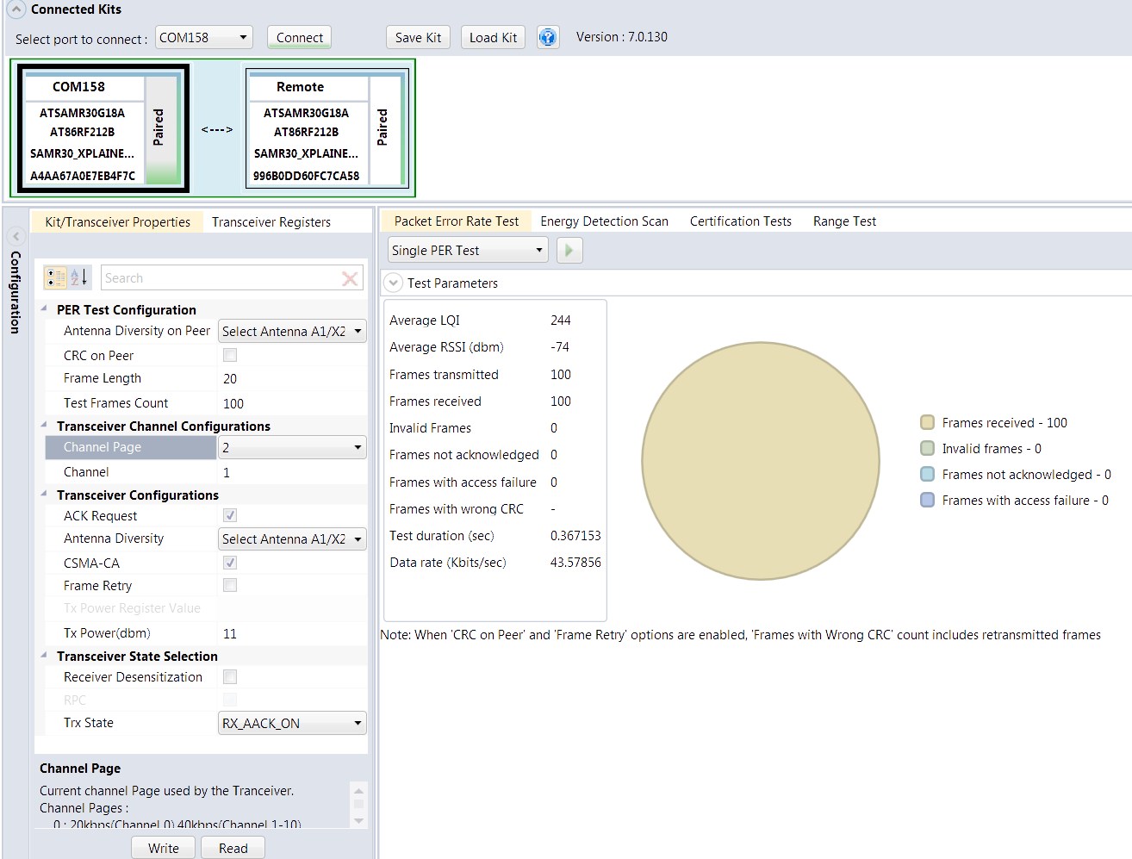Open the Certification Tests tab
The width and height of the screenshot is (1132, 859).
[x=741, y=221]
